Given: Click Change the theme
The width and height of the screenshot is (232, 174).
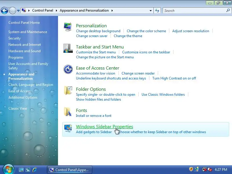Looking at the screenshot, I should pos(128,36).
